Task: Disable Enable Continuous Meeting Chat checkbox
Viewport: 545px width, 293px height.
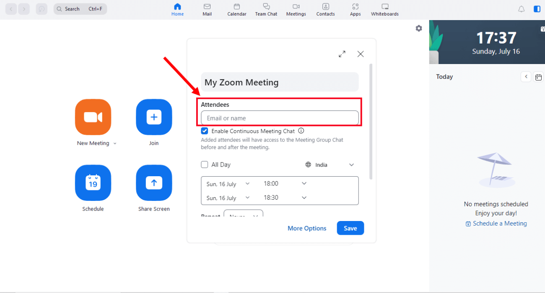Action: pyautogui.click(x=205, y=131)
